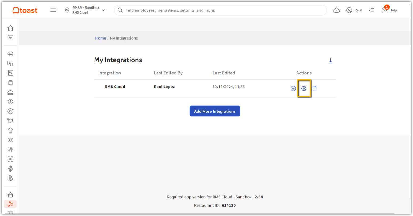Click the My Integrations breadcrumb text

click(124, 38)
